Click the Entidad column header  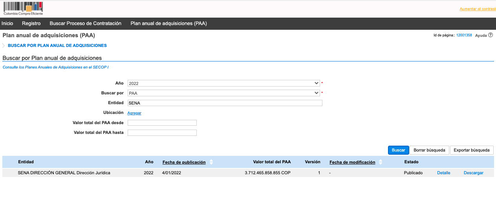(26, 162)
